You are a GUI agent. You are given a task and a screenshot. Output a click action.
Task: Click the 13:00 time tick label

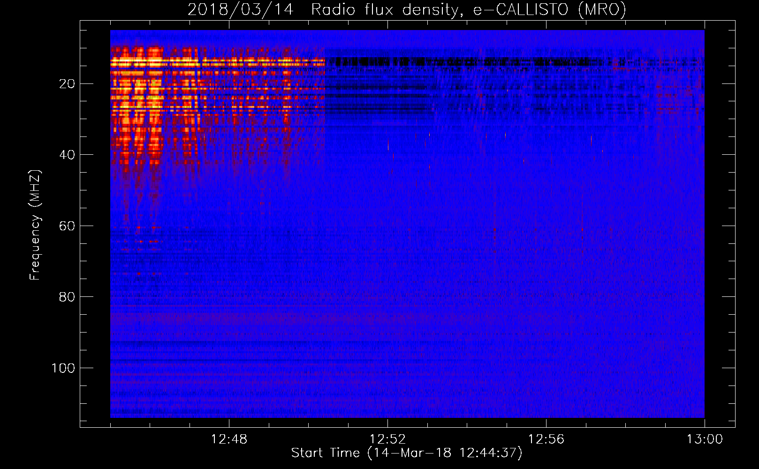(x=705, y=439)
